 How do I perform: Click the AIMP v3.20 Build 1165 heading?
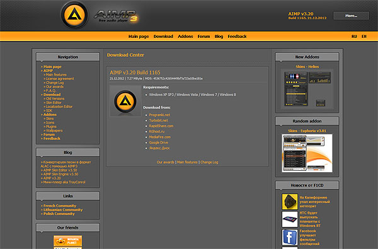[135, 72]
